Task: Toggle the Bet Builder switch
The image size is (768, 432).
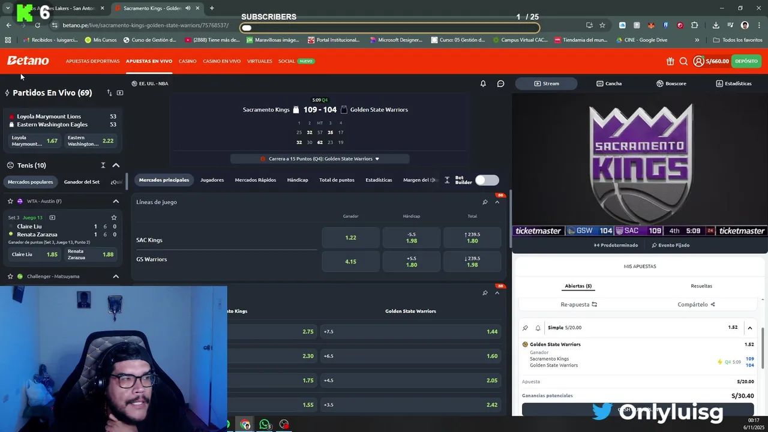Action: 487,180
